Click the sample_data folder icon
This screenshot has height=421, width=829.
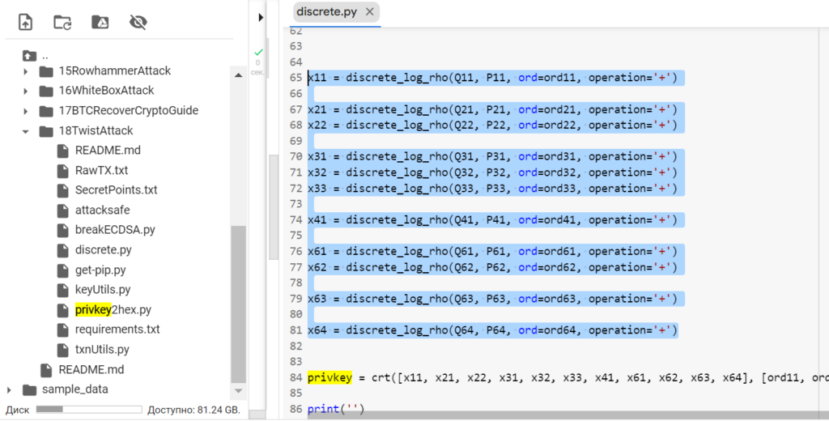coord(30,390)
